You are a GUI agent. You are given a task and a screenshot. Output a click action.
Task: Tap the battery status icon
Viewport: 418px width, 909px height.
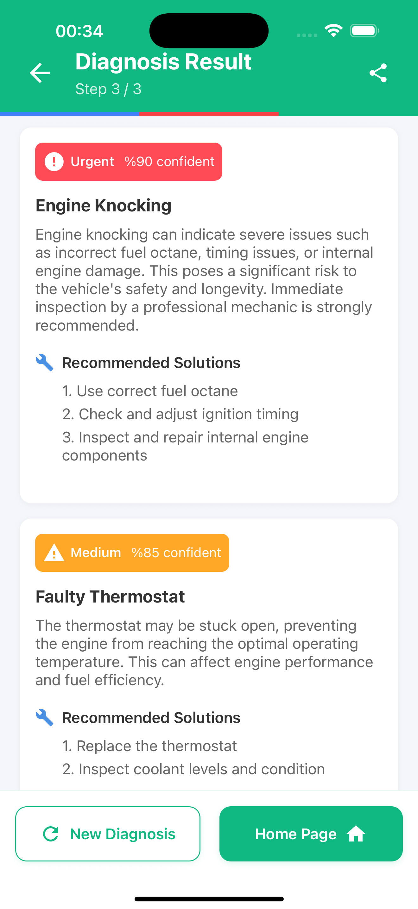[x=364, y=31]
